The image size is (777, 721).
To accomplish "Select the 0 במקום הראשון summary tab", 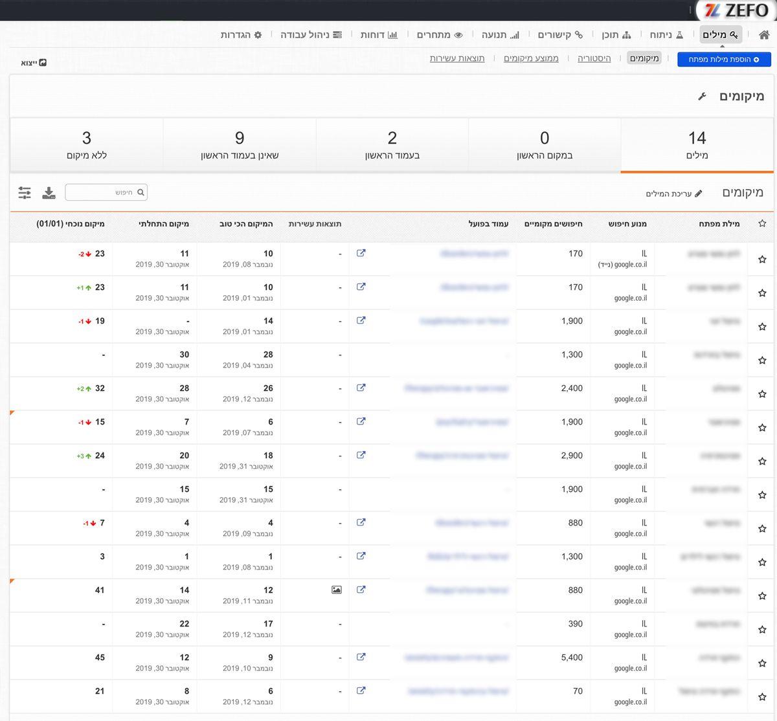I will click(545, 145).
